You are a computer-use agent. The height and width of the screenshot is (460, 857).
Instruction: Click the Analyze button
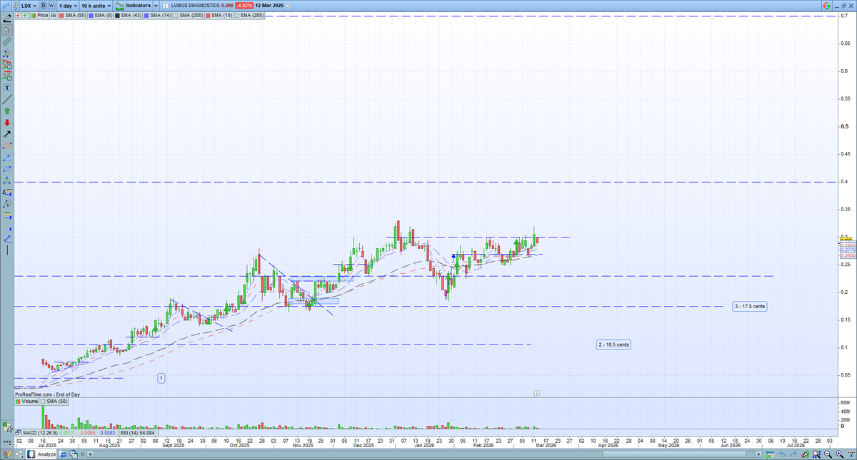click(x=41, y=454)
